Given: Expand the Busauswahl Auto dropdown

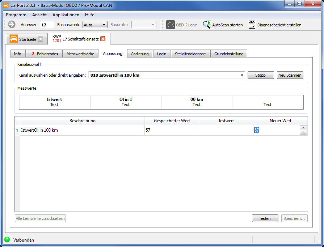Looking at the screenshot, I should click(95, 25).
